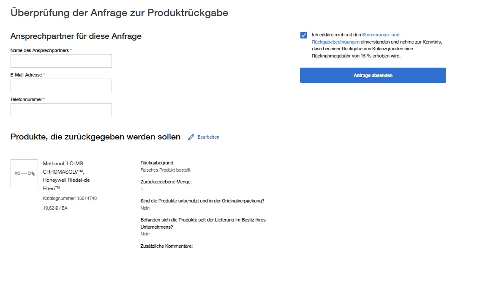This screenshot has height=287, width=477.
Task: Click the Katalognummer 15614740 text
Action: [70, 198]
